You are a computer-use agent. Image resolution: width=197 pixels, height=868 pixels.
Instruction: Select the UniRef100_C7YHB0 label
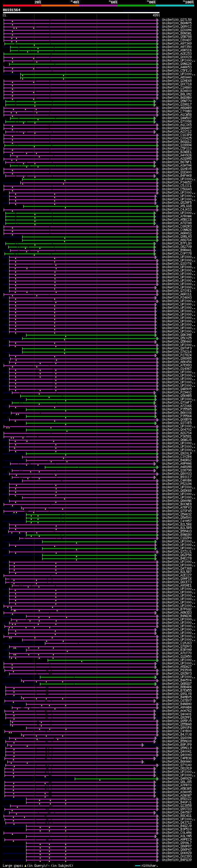point(177,111)
